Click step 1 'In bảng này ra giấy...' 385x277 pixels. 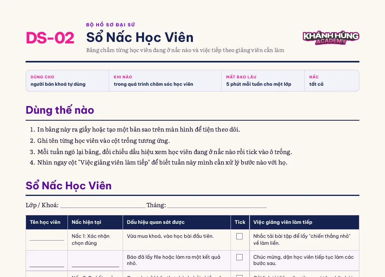pos(139,129)
